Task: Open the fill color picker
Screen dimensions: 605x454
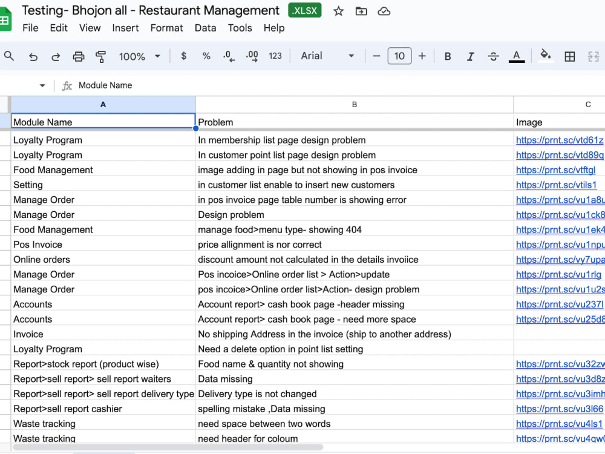Action: 546,56
